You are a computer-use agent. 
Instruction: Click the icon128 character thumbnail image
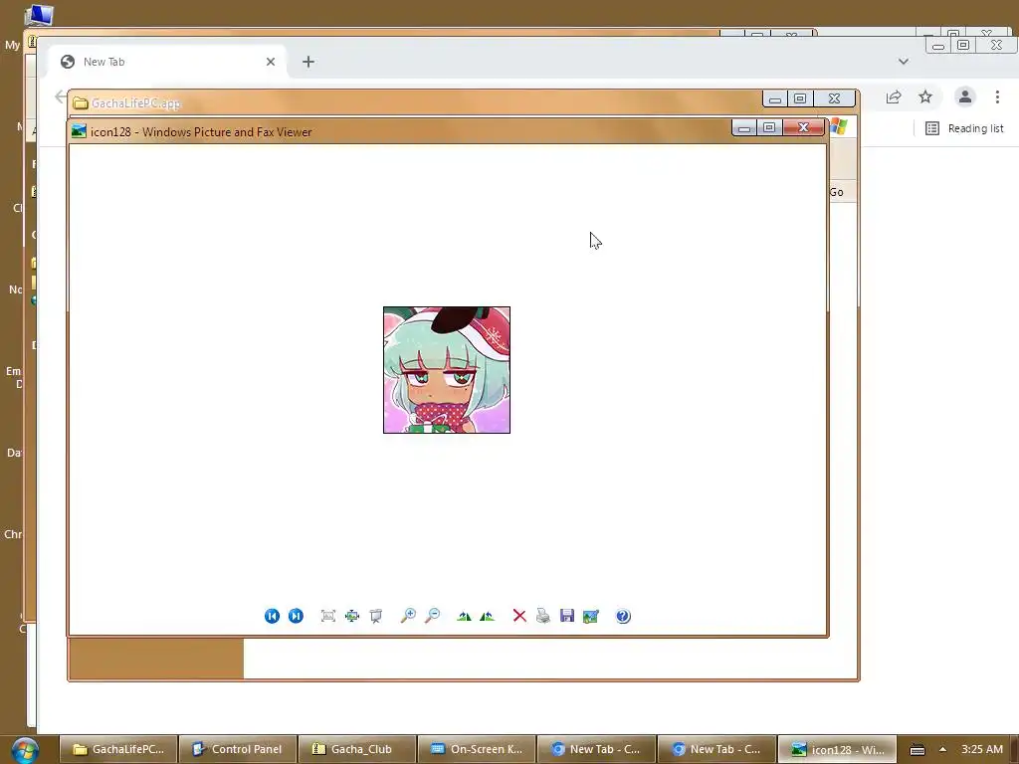tap(447, 370)
